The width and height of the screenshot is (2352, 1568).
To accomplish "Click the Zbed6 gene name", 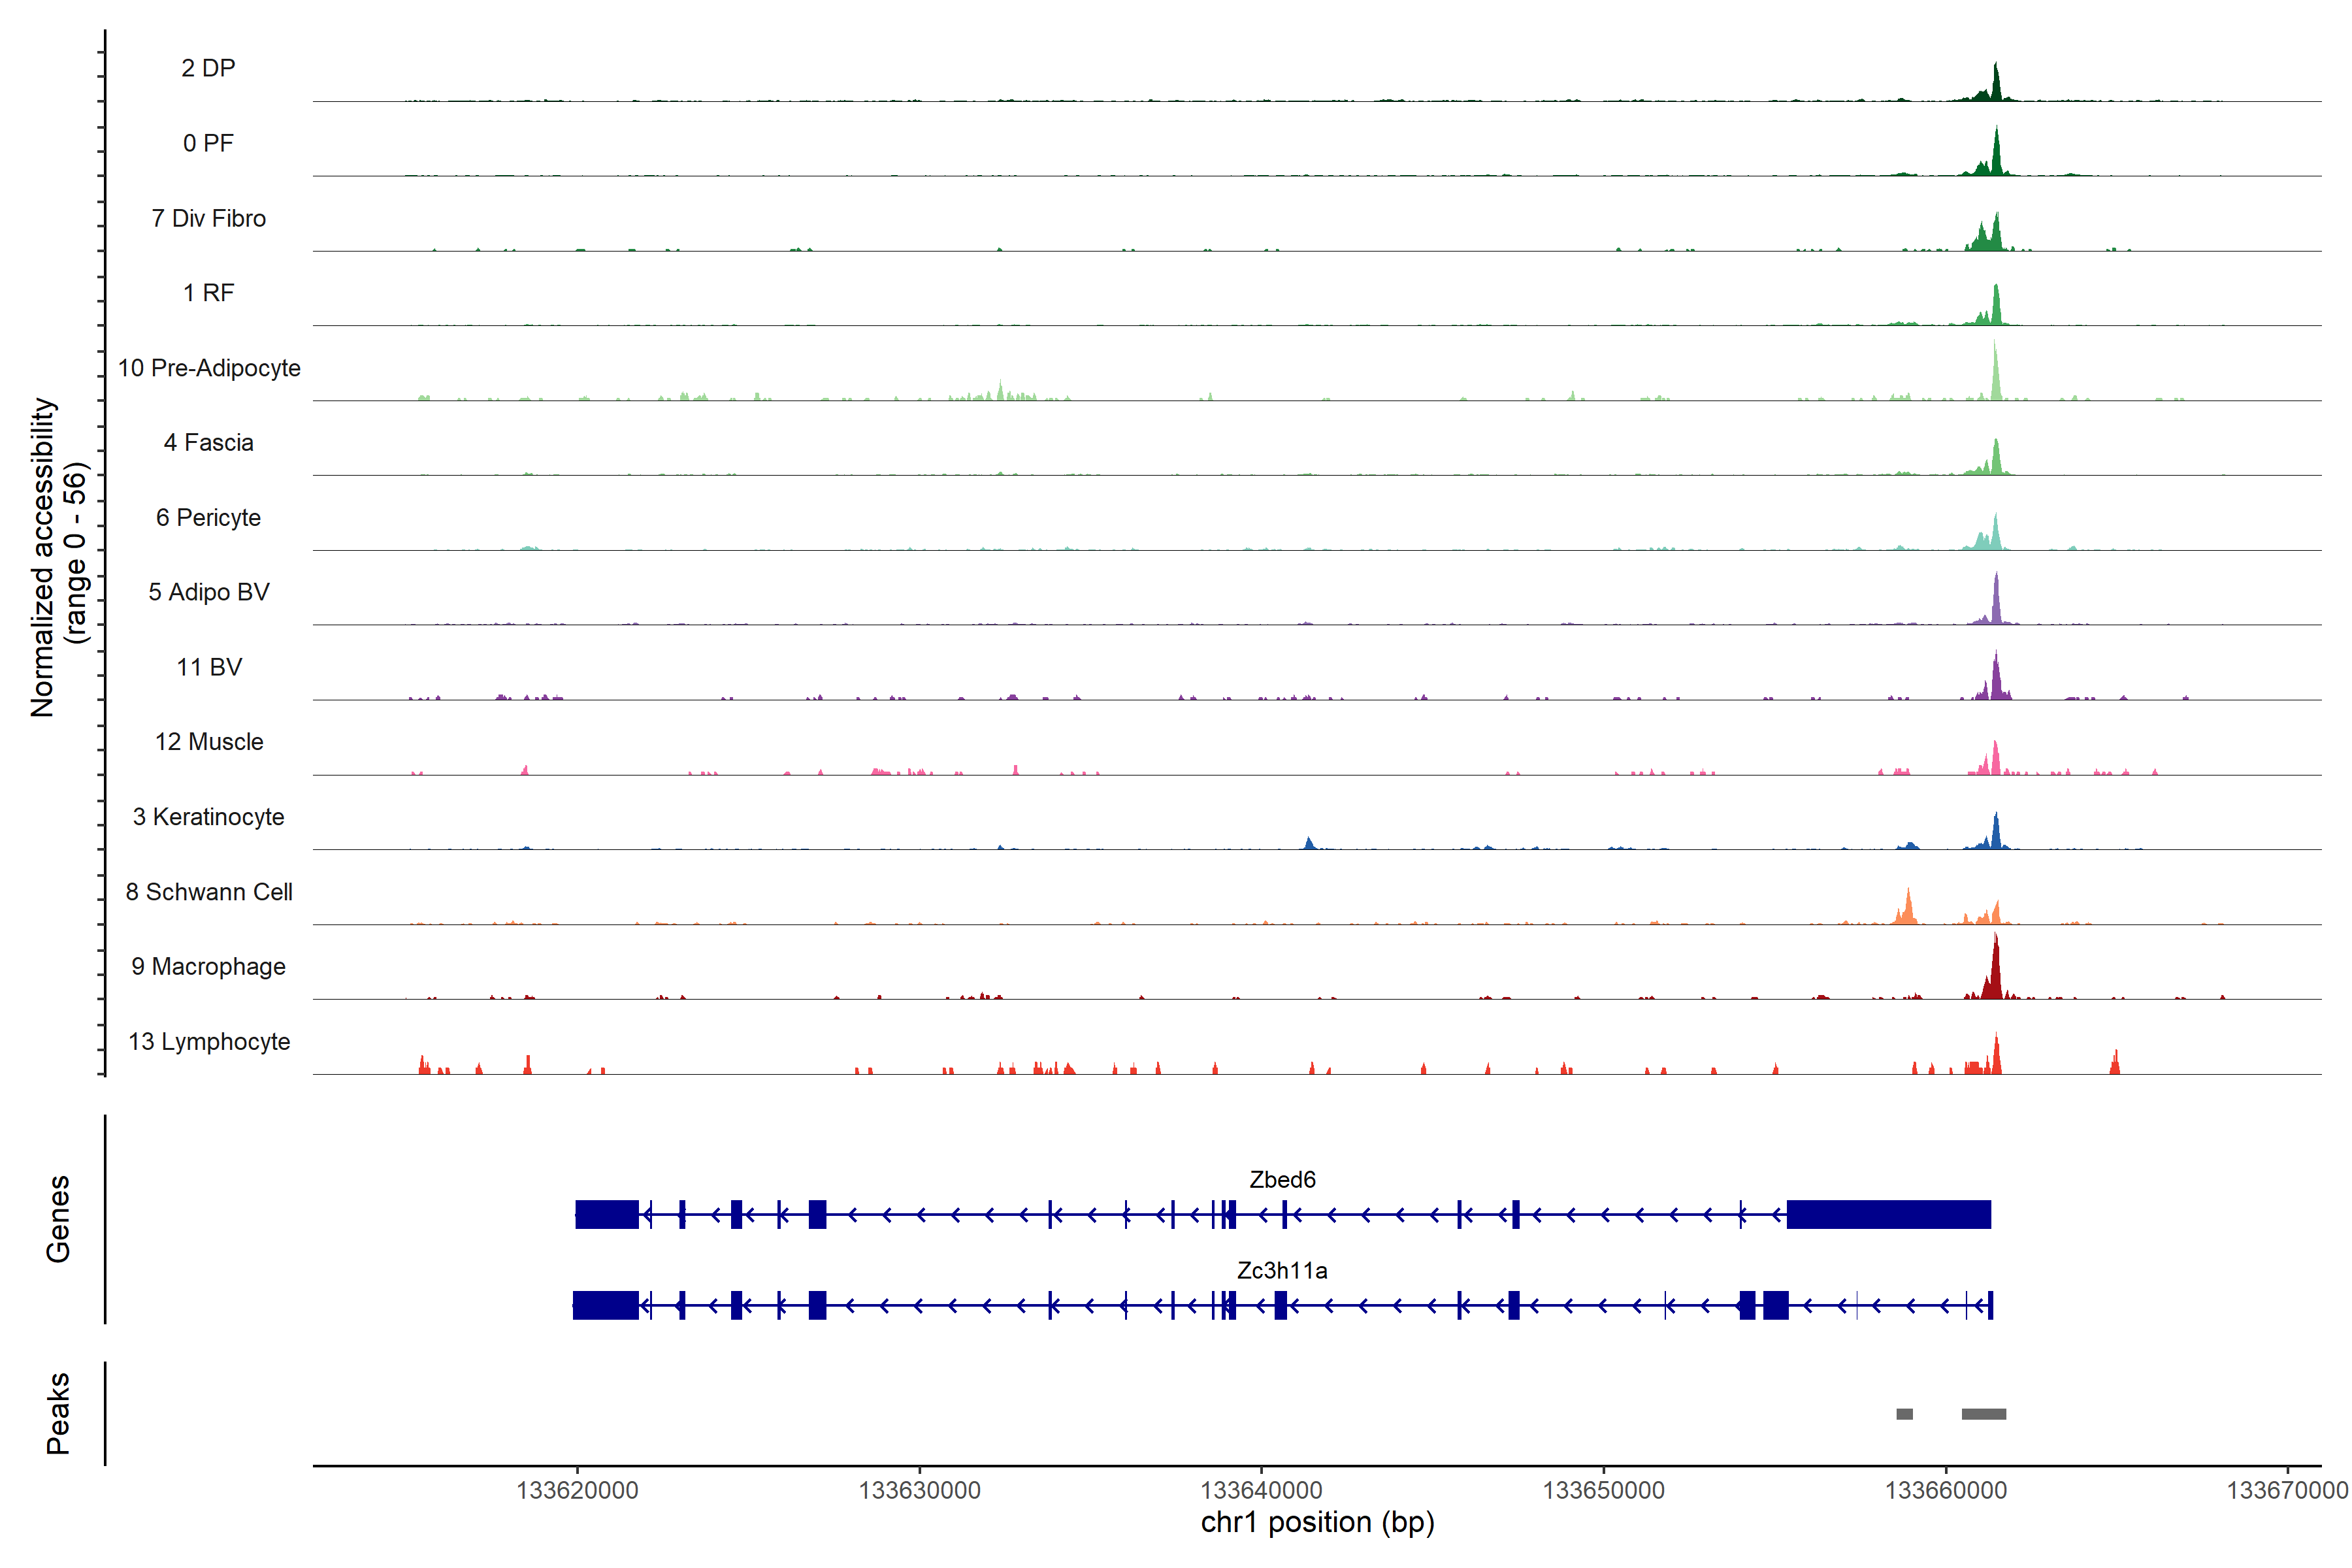I will [1282, 1179].
